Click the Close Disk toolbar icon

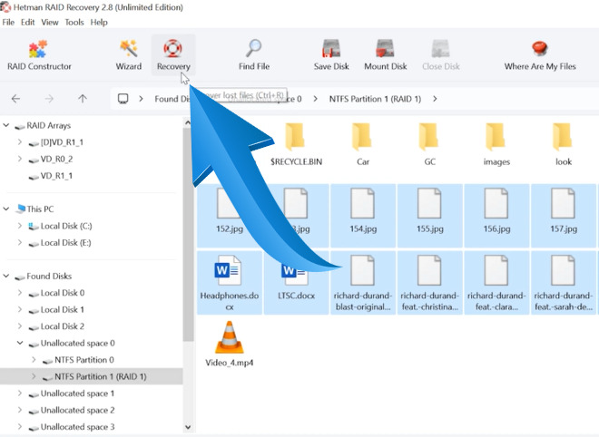click(441, 55)
